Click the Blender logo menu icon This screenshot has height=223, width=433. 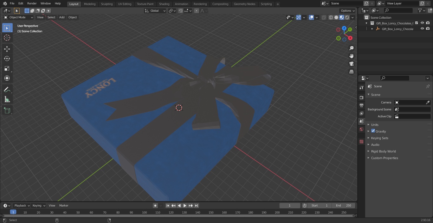click(x=5, y=3)
